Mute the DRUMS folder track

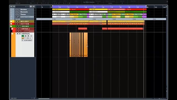17,26
